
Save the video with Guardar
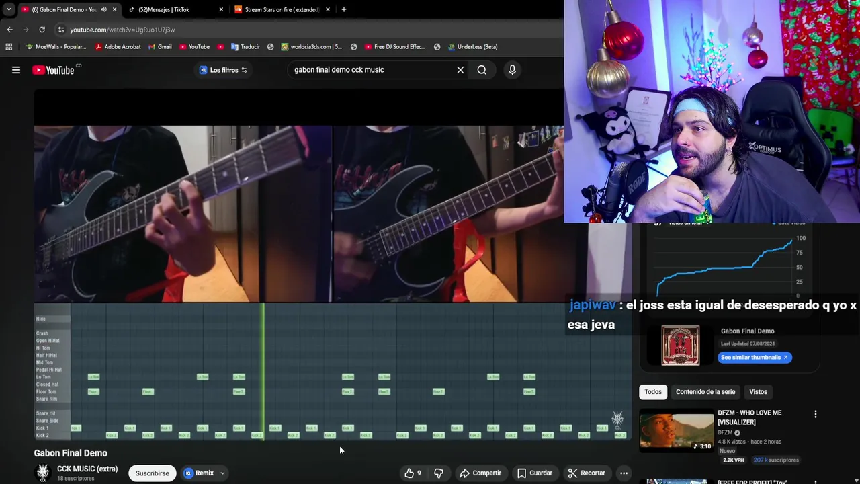[535, 473]
